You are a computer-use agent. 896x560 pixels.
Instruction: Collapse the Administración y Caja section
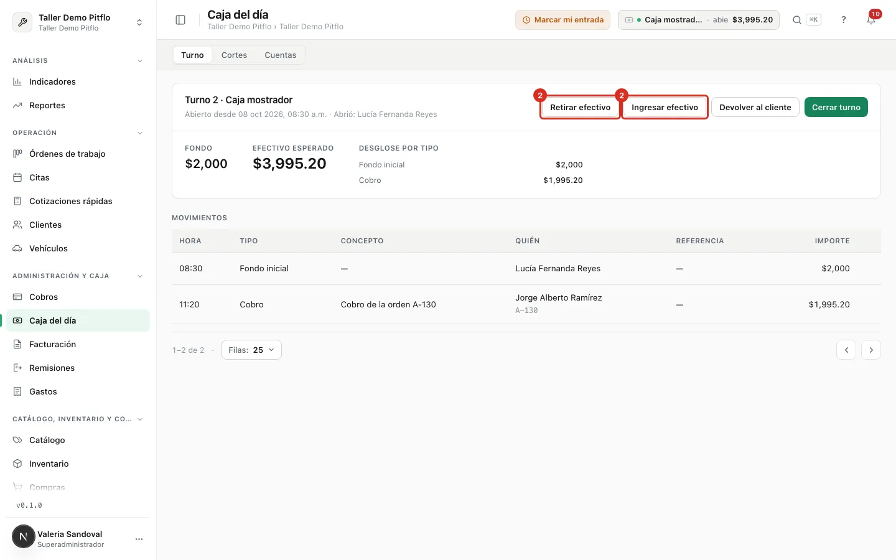coord(140,276)
